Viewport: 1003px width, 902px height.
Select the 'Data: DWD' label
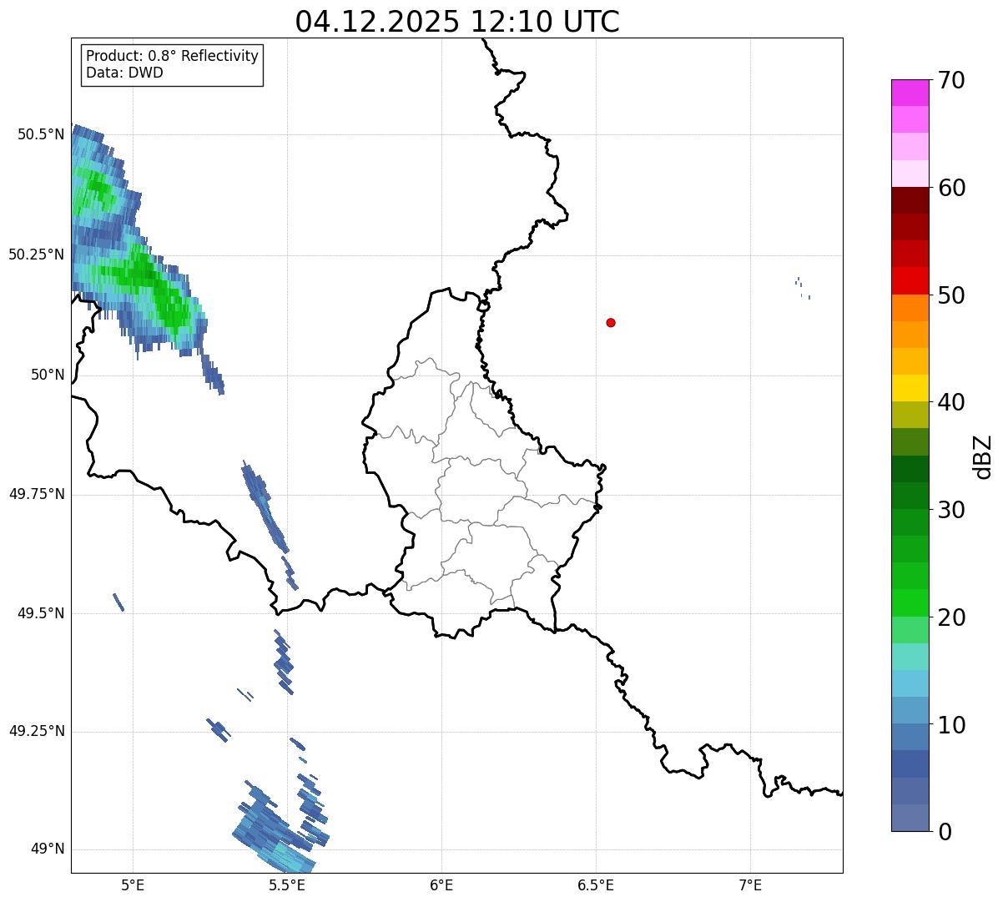pos(124,73)
